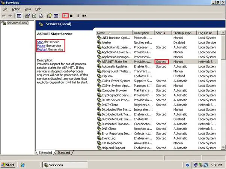Sort by the Startup Type column header
The height and width of the screenshot is (169, 226).
184,33
